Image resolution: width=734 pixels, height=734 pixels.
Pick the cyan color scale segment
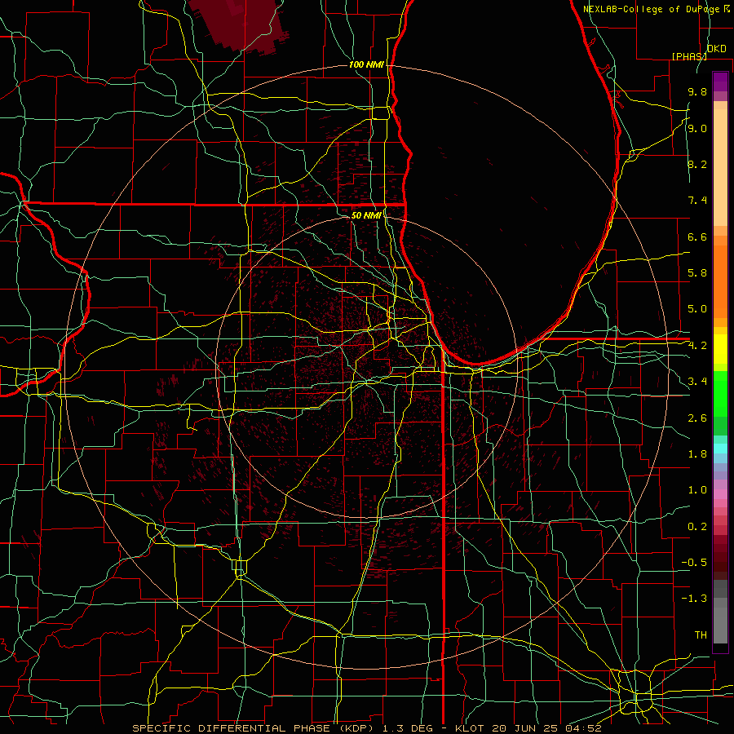point(720,449)
